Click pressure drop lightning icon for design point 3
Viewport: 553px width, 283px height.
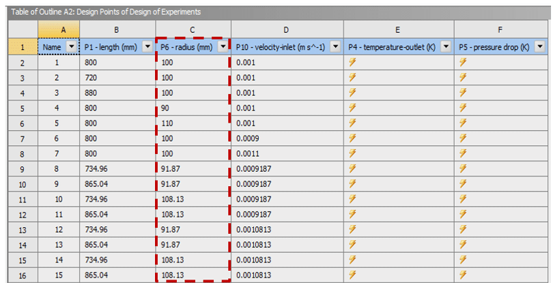[463, 93]
